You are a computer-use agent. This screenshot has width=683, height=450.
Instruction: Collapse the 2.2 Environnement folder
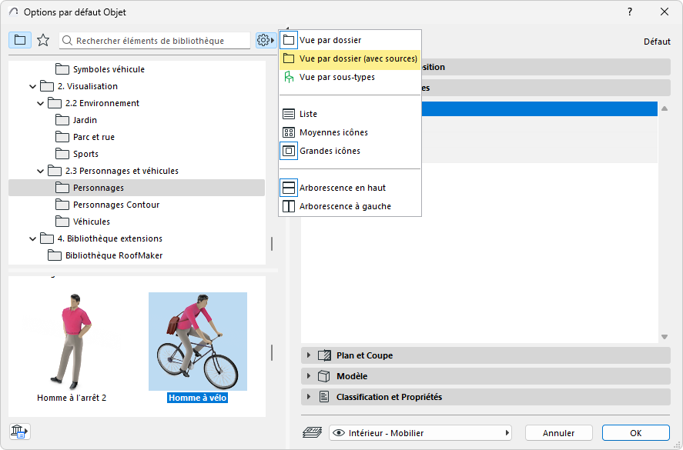click(40, 103)
